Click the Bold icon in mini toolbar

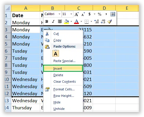coord(47,21)
